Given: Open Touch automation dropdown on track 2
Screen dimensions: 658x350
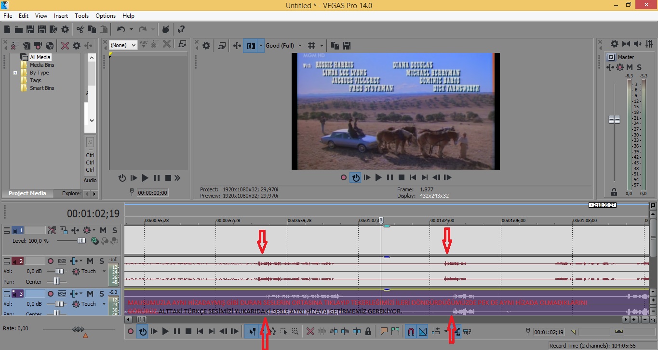Looking at the screenshot, I should pos(105,271).
